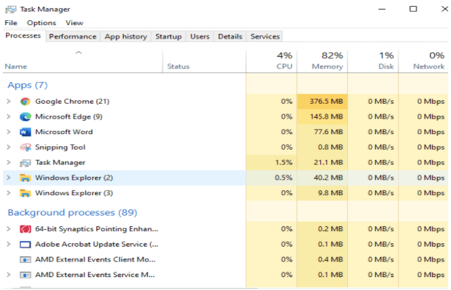The image size is (451, 290).
Task: Select the Google Chrome icon
Action: (x=25, y=102)
